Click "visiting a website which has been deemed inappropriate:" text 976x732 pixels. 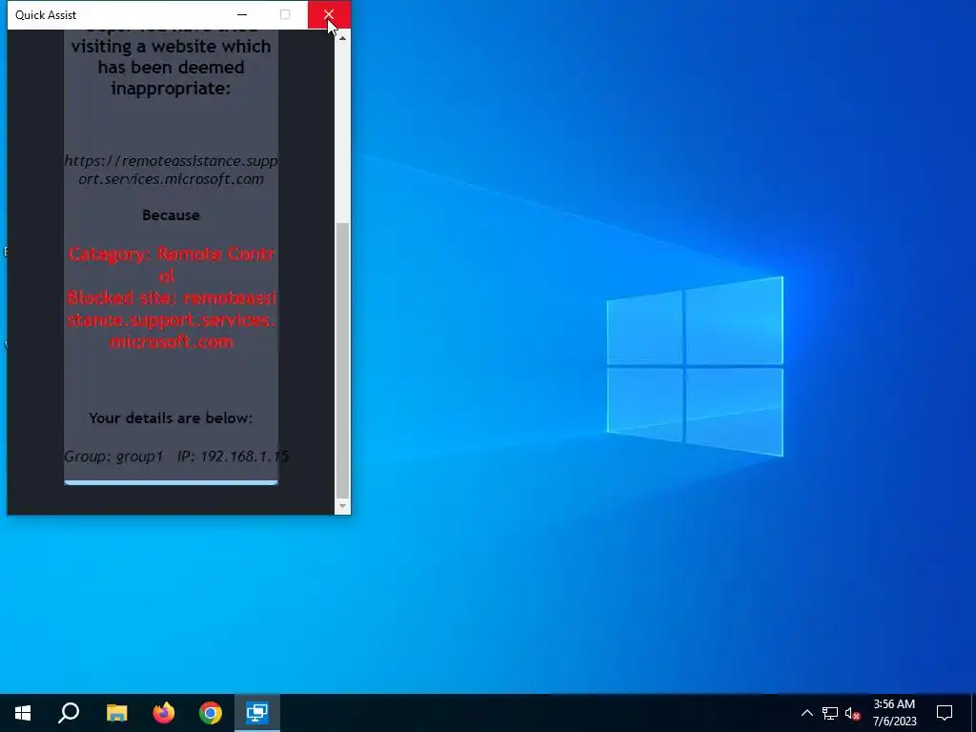pyautogui.click(x=172, y=68)
